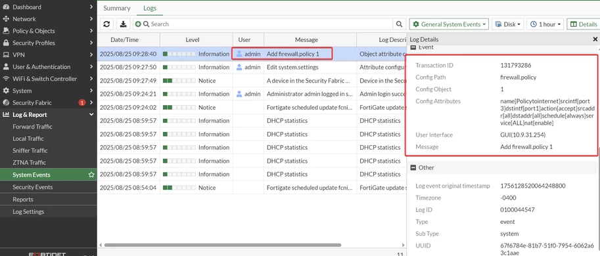The width and height of the screenshot is (600, 256).
Task: Click the Security Profiles lock icon
Action: click(x=6, y=43)
